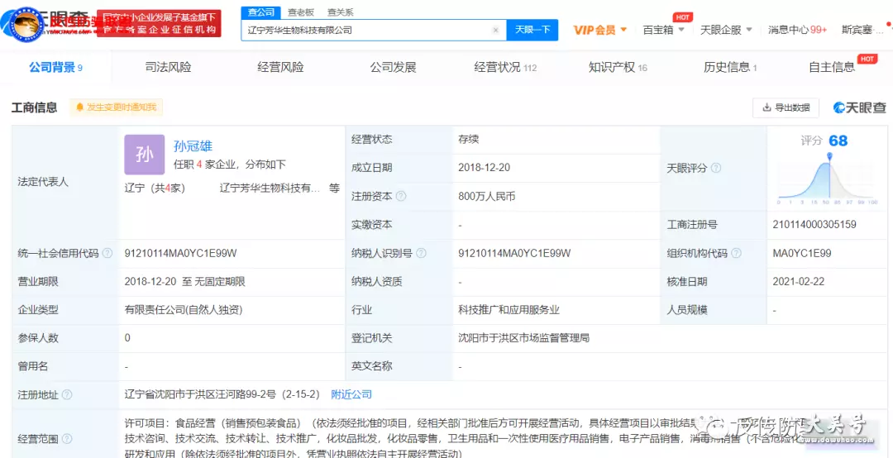Click 科技推广和应用服务业 industry value

coord(509,311)
